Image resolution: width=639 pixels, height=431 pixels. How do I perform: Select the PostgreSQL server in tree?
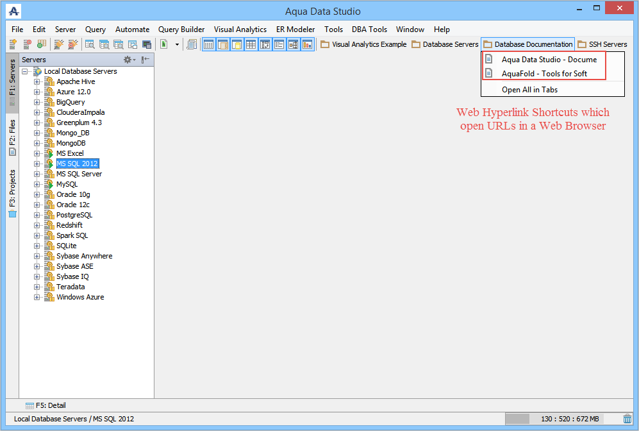click(74, 215)
